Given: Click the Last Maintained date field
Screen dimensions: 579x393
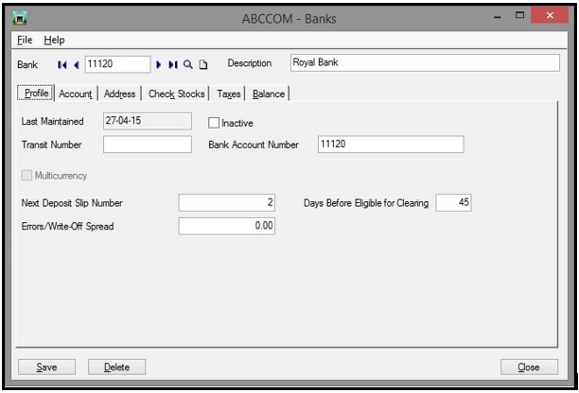Looking at the screenshot, I should pos(148,121).
